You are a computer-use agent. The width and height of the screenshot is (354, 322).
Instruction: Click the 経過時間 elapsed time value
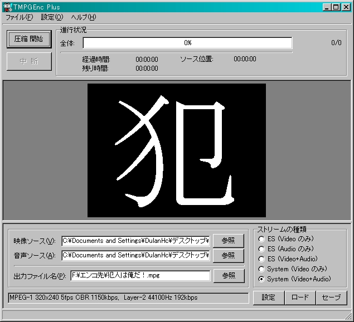[147, 60]
